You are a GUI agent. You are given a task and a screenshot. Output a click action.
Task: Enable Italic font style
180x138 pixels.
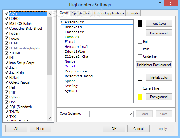[x=140, y=49]
